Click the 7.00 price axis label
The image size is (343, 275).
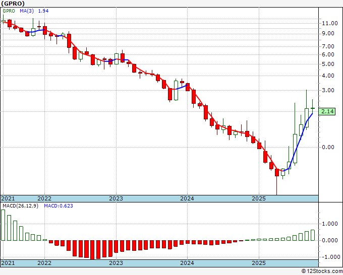(328, 46)
